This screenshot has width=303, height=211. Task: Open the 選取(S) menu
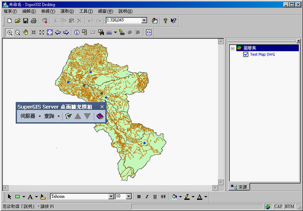(67, 11)
